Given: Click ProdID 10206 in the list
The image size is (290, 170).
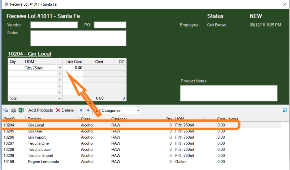Looking at the screenshot, I should pos(9,137).
